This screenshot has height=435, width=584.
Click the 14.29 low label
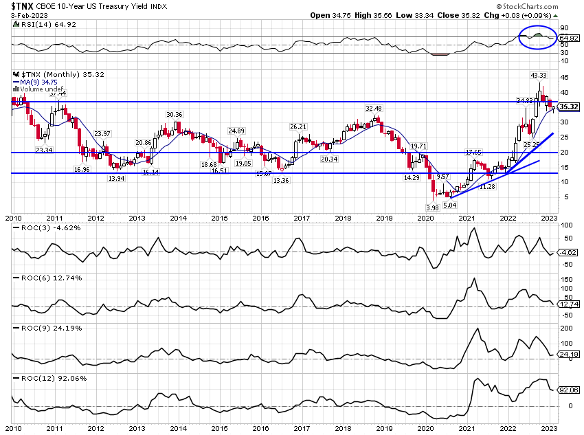click(412, 178)
